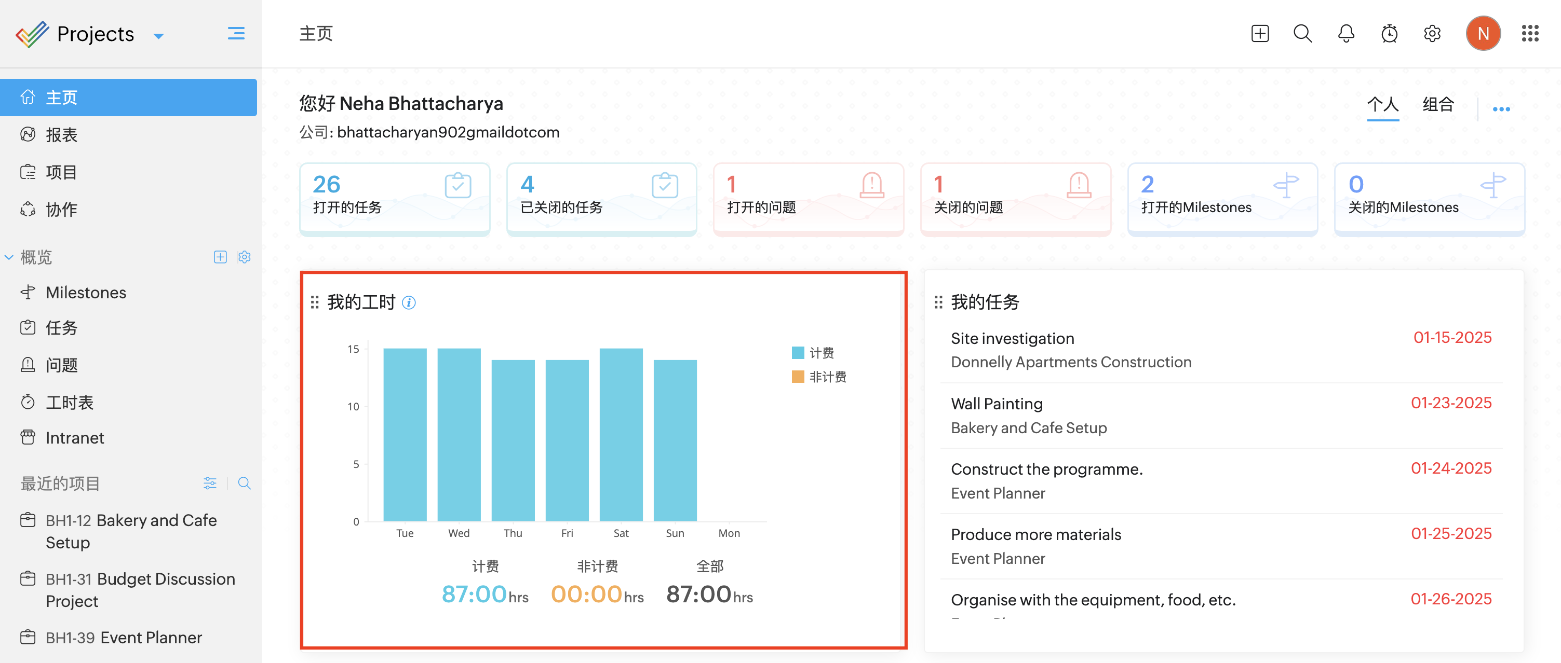Search recent projects with magnifier icon

244,482
